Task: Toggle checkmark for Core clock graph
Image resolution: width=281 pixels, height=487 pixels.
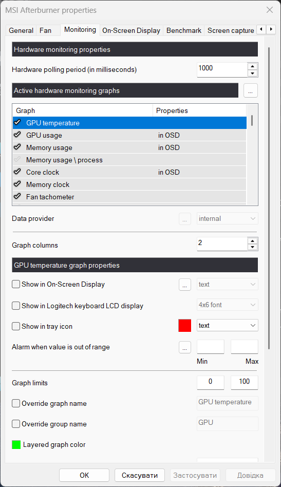Action: [17, 172]
